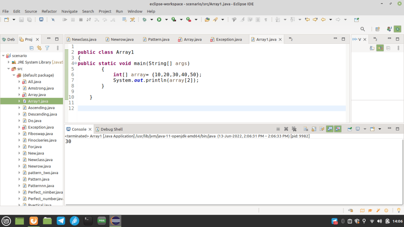Click the Clear Console icon

(x=306, y=129)
